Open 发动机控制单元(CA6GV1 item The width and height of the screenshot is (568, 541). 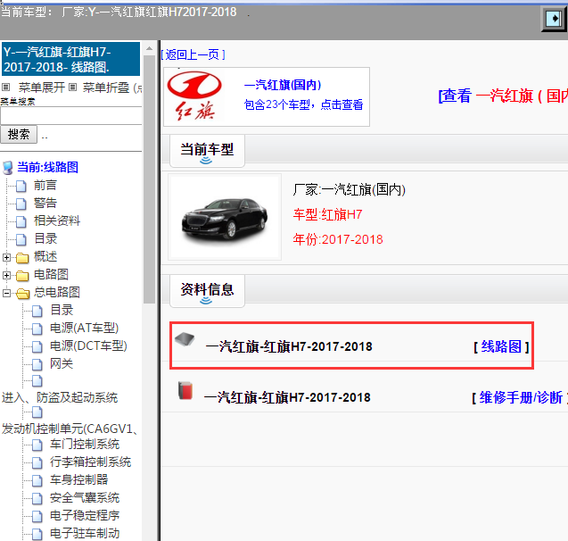[x=70, y=429]
